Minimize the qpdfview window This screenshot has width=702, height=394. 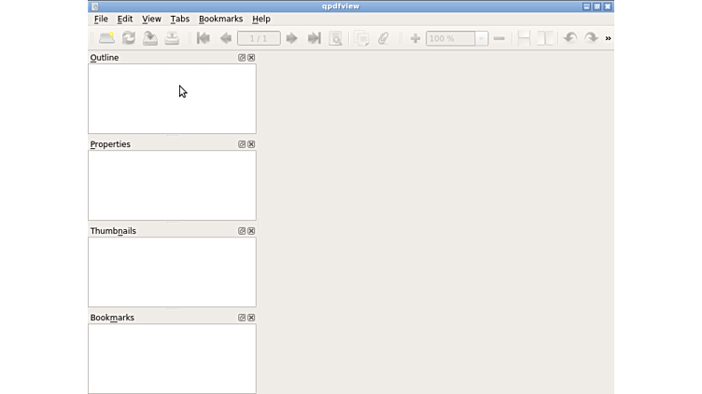[586, 7]
